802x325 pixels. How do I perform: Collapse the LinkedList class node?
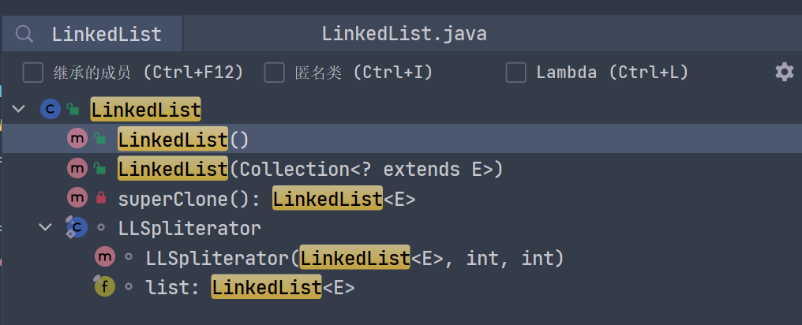(x=18, y=110)
